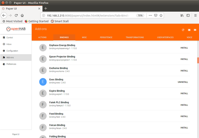
Task: Open page actions three-dot menu
Action: point(150,15)
